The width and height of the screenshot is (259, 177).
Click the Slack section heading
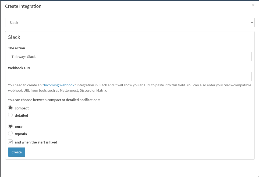click(x=14, y=37)
